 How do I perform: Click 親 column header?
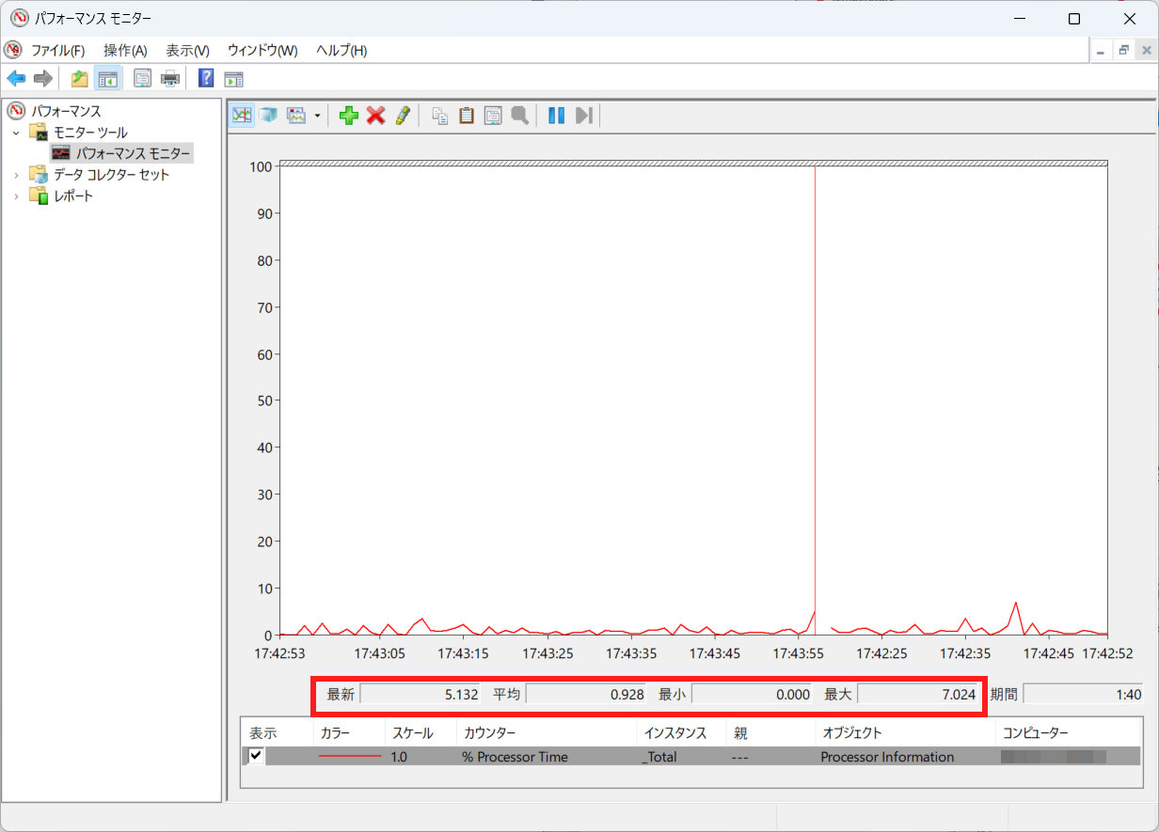(x=740, y=732)
